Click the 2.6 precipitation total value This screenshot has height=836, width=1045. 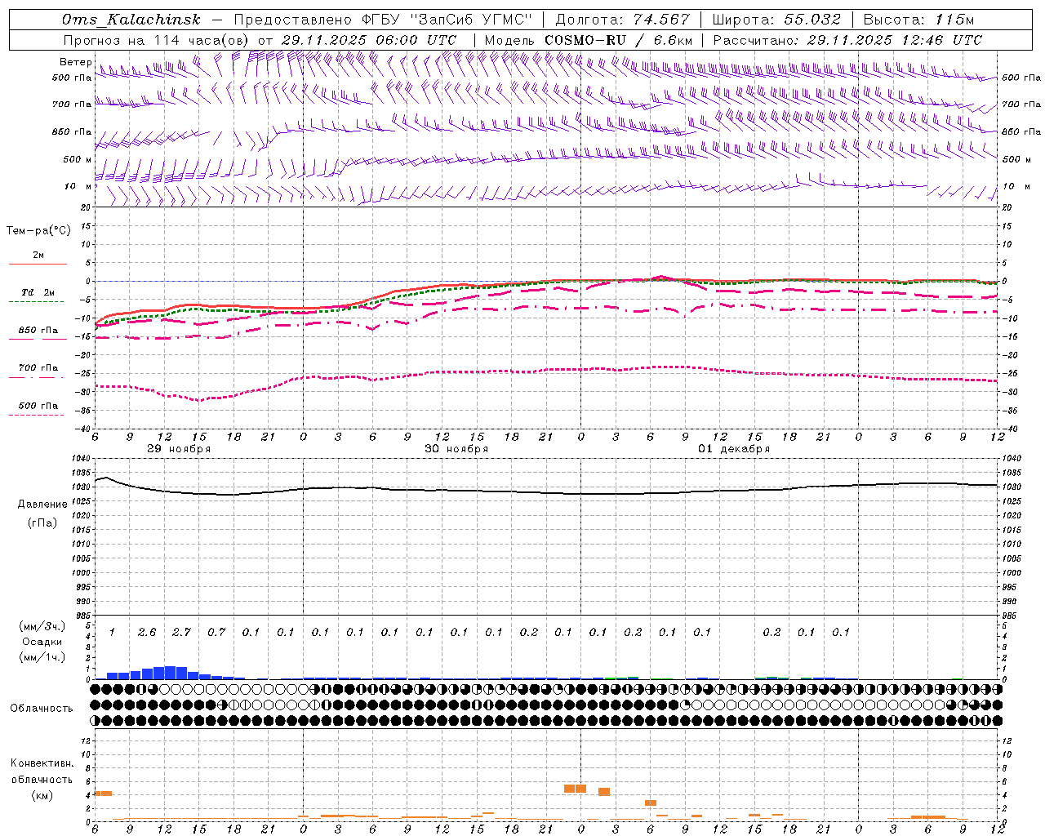(147, 632)
